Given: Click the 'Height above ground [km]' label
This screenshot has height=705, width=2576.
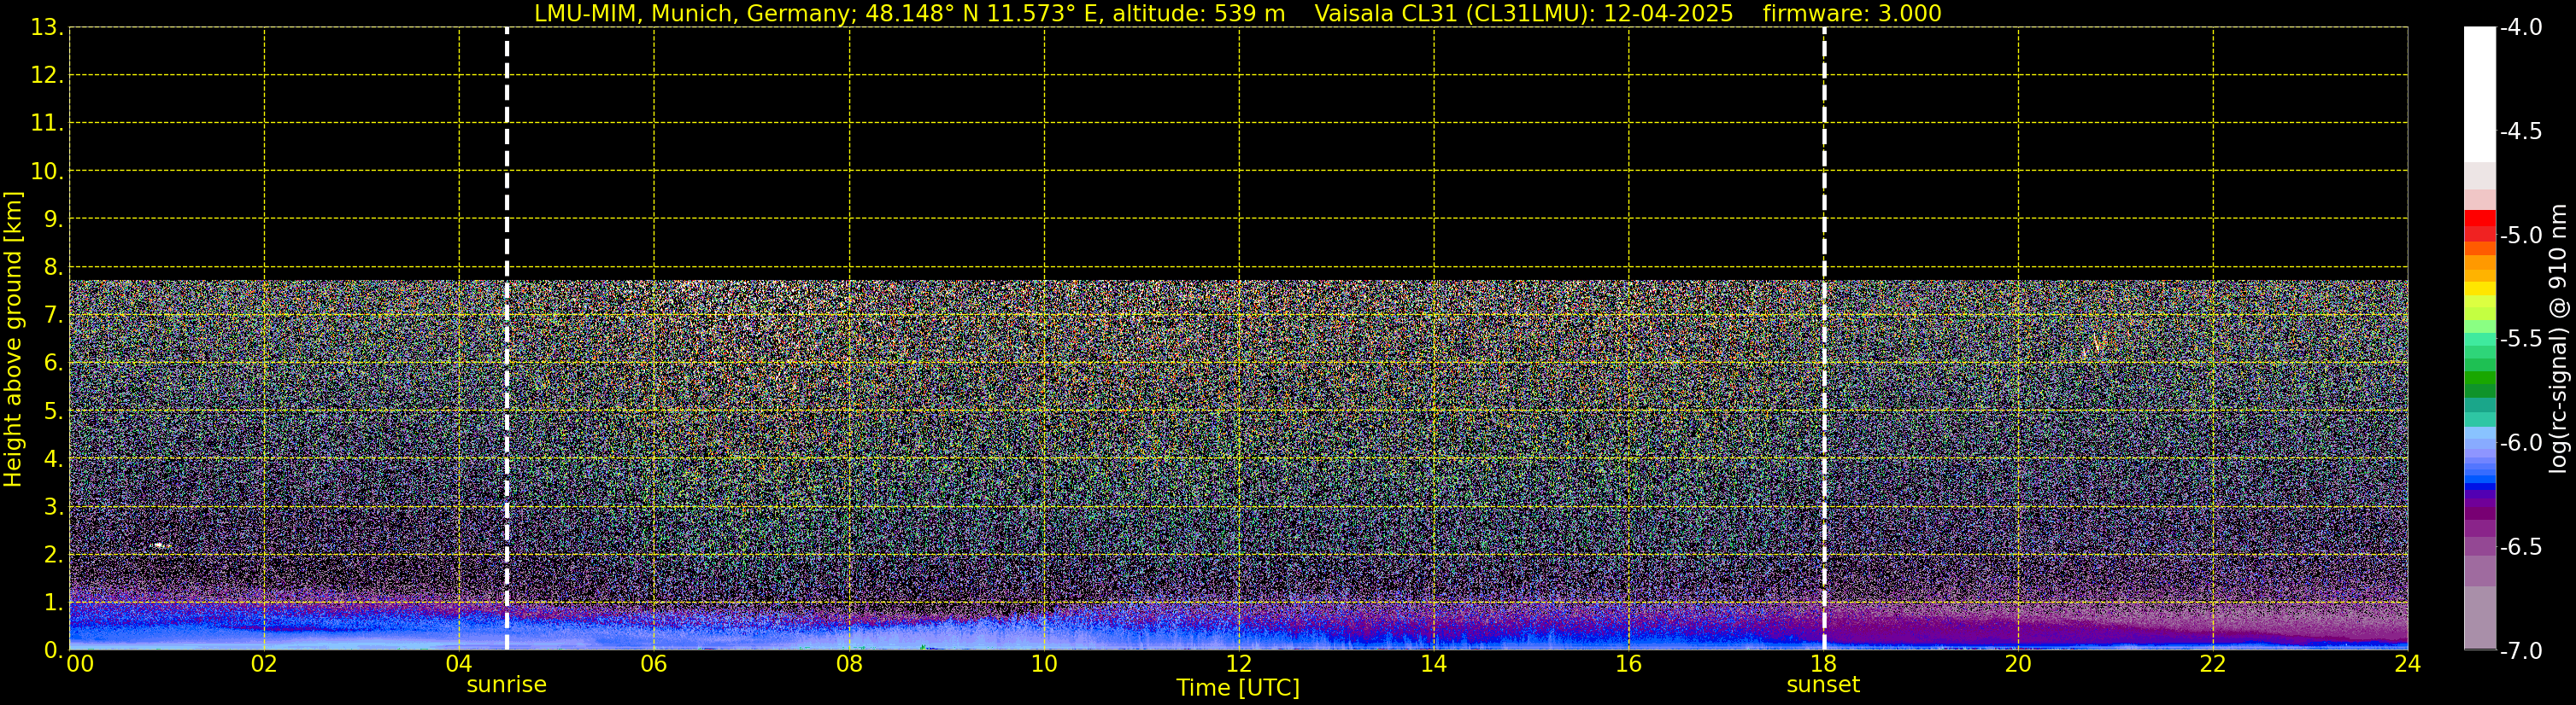Looking at the screenshot, I should click(x=13, y=340).
